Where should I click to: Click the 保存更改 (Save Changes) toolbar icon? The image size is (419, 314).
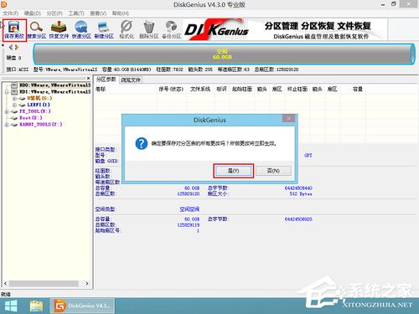[x=14, y=30]
